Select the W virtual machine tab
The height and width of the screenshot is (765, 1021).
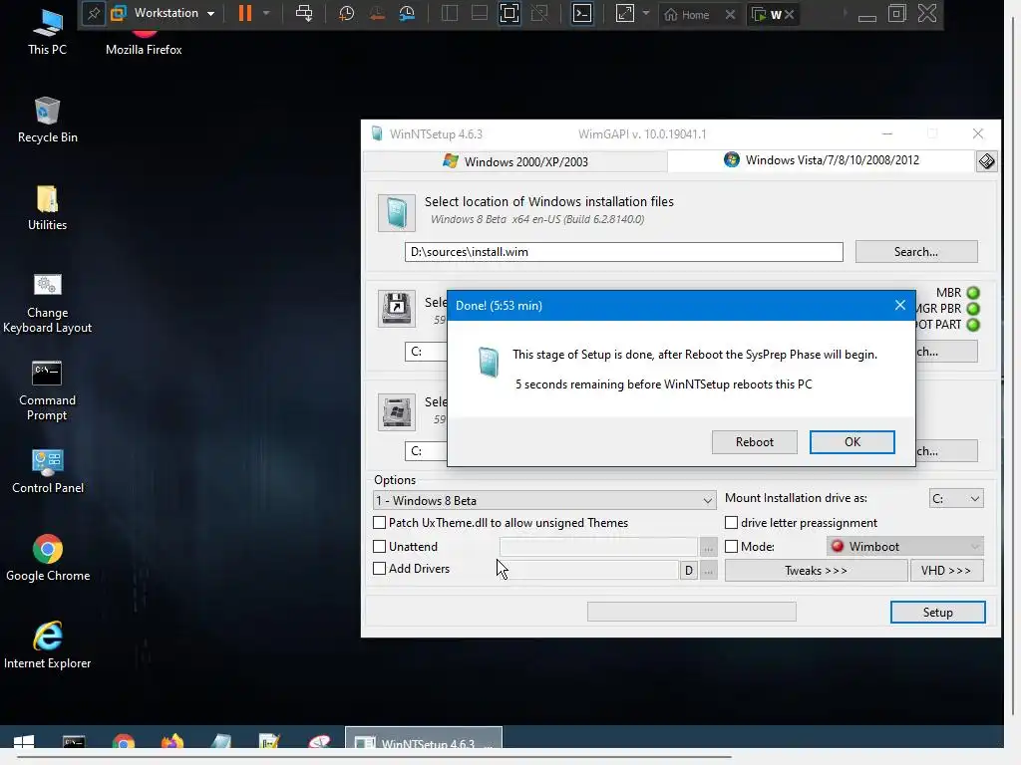(x=768, y=14)
